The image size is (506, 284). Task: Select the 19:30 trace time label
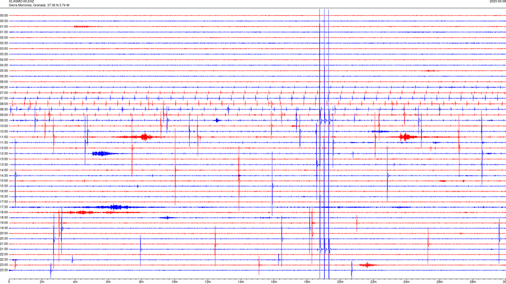coord(4,228)
